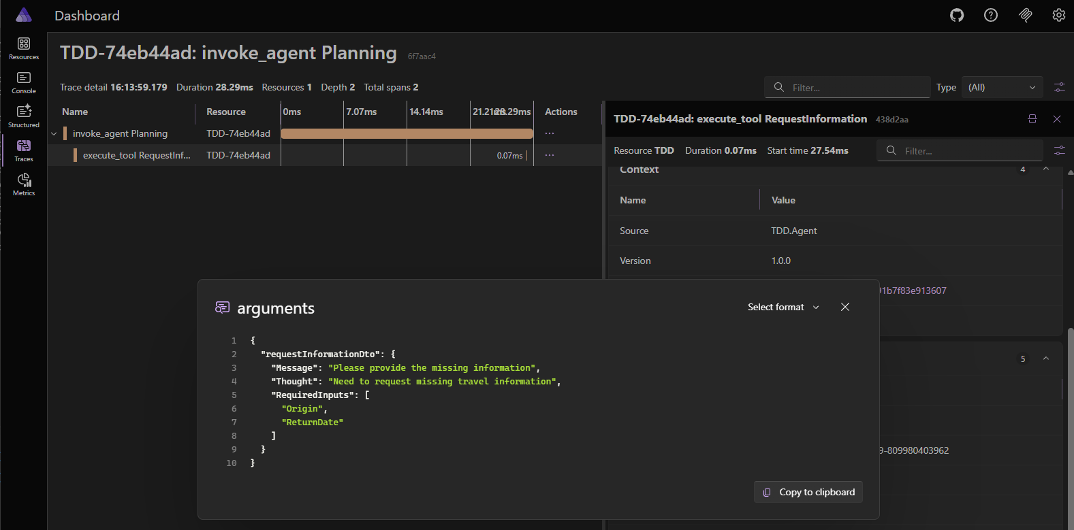
Task: Open the Metrics page in sidebar
Action: coord(24,184)
